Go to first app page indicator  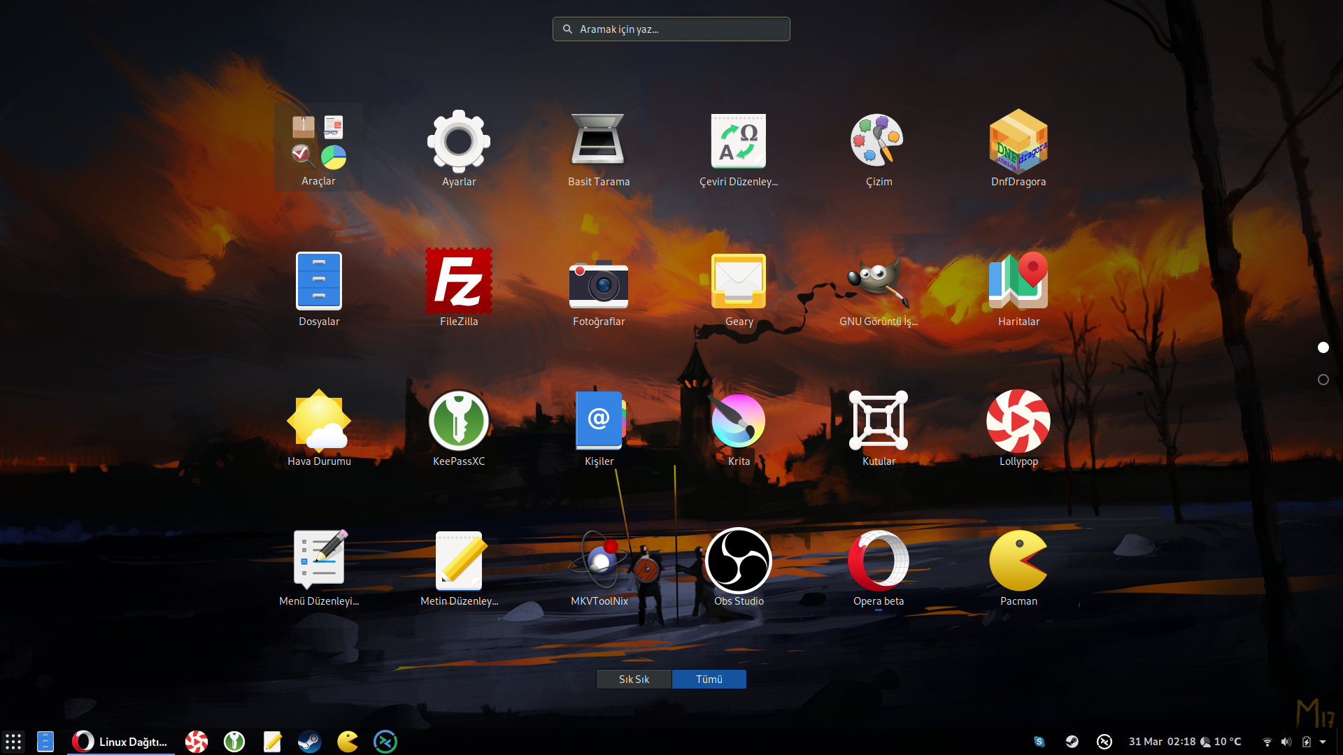point(1323,347)
